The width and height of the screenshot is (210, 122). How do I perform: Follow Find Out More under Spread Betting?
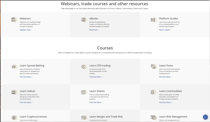pyautogui.click(x=26, y=77)
